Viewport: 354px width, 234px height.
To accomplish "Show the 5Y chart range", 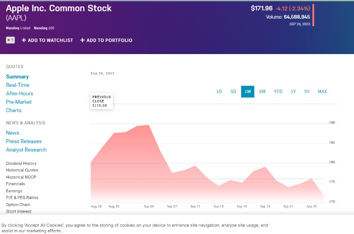I will pyautogui.click(x=307, y=92).
